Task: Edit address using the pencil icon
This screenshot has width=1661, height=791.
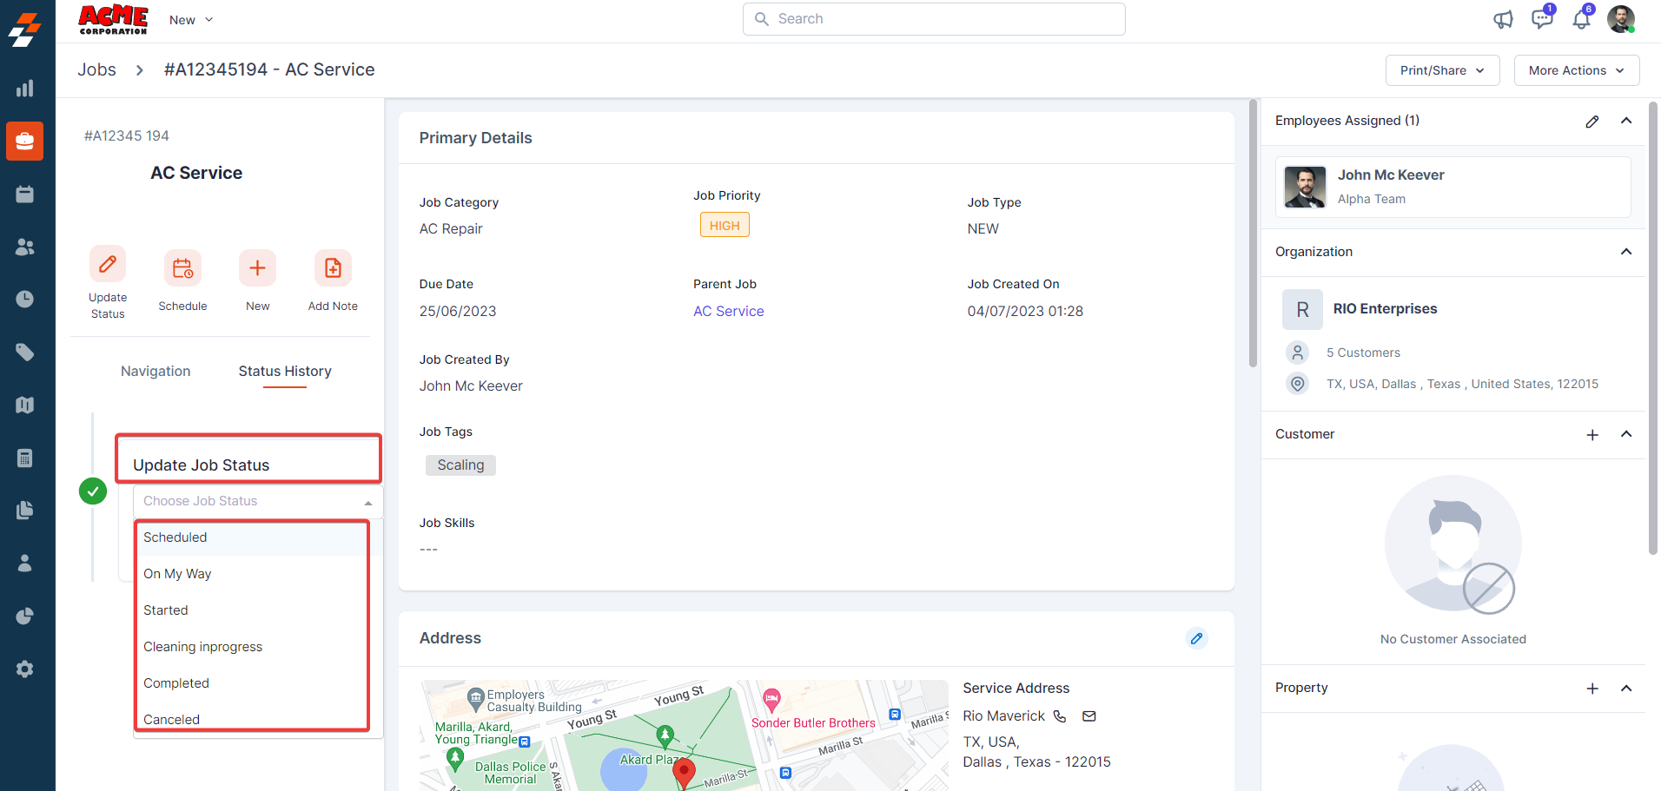Action: point(1196,638)
